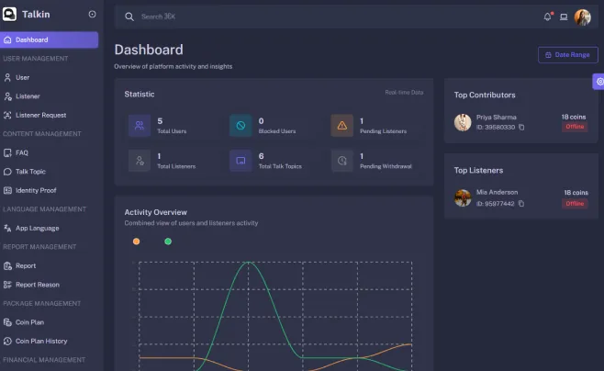
Task: Click the User person icon
Action: (7, 77)
